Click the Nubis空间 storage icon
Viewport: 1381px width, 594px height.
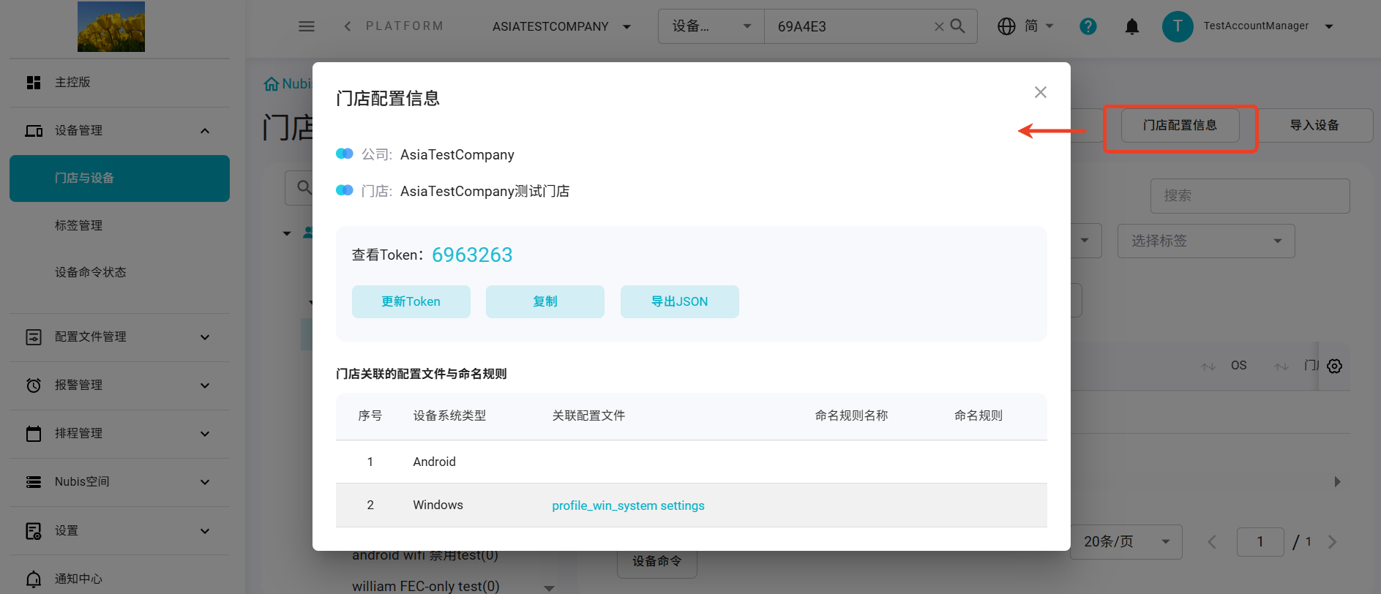34,482
